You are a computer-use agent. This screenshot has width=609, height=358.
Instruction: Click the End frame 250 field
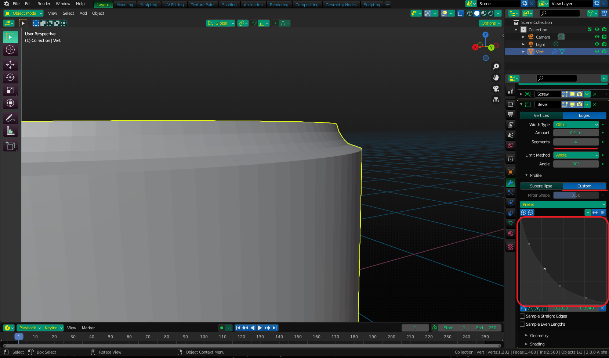486,328
